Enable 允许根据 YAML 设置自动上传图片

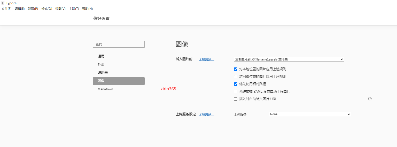tap(236, 91)
